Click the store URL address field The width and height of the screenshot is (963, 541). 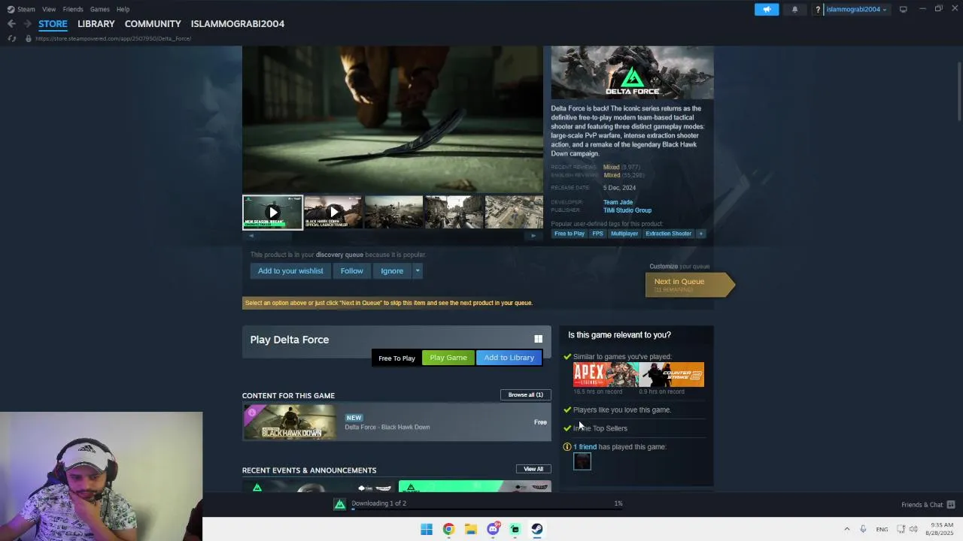point(113,38)
